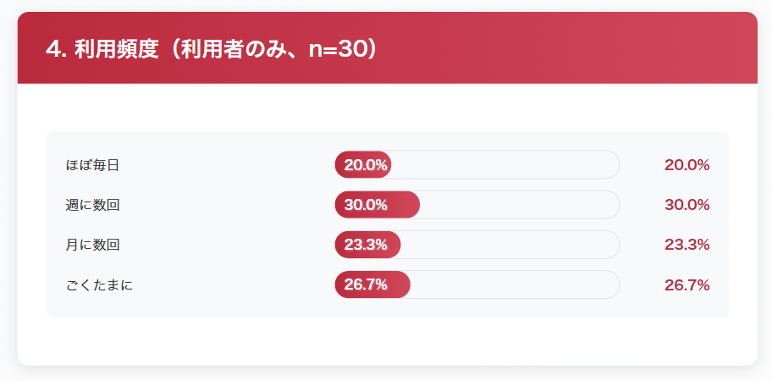This screenshot has width=772, height=381.
Task: Click the red 26.7% value on the right
Action: coord(687,284)
